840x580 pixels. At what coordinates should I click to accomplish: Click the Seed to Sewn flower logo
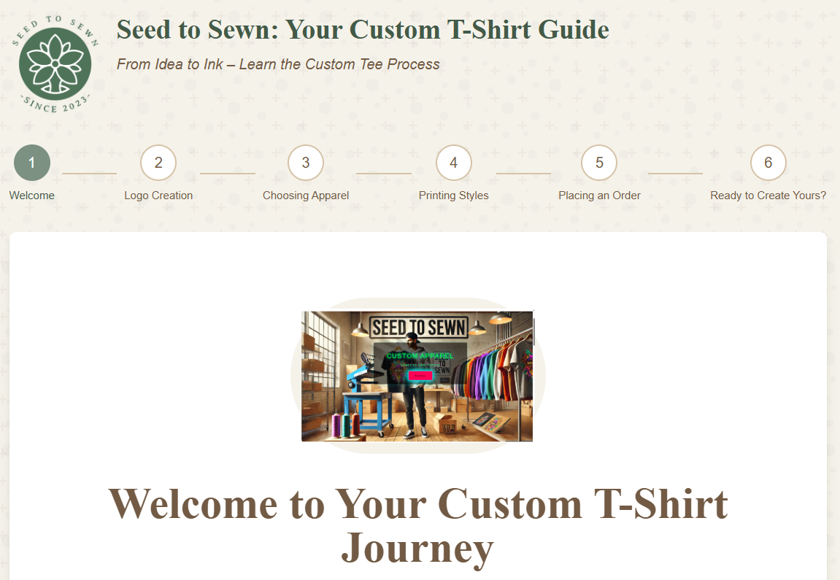click(x=55, y=63)
